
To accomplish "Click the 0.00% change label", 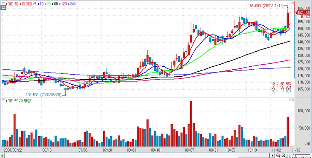I will pyautogui.click(x=306, y=16).
